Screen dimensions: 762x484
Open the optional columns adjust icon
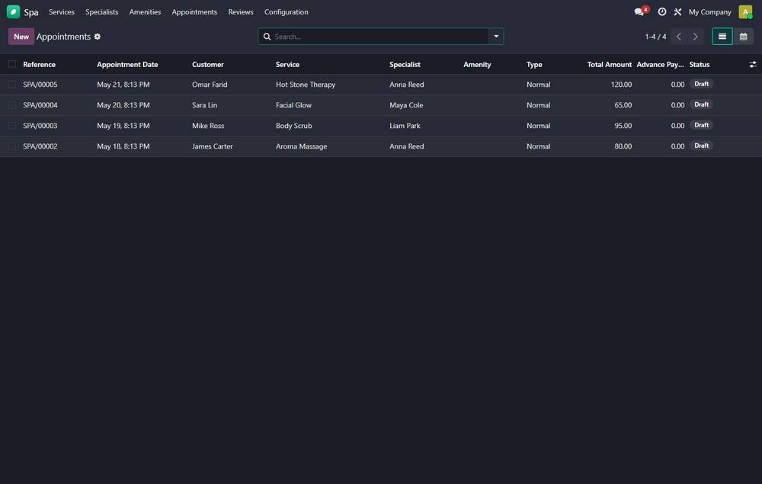coord(753,64)
